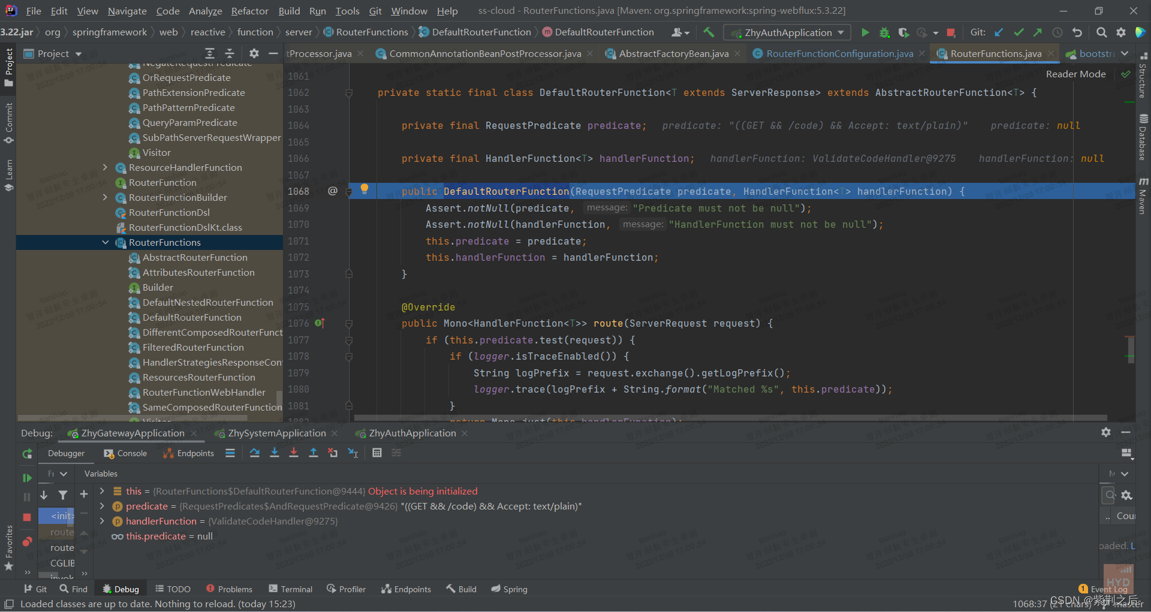Click Step Into debugger icon
The width and height of the screenshot is (1151, 612).
(275, 453)
